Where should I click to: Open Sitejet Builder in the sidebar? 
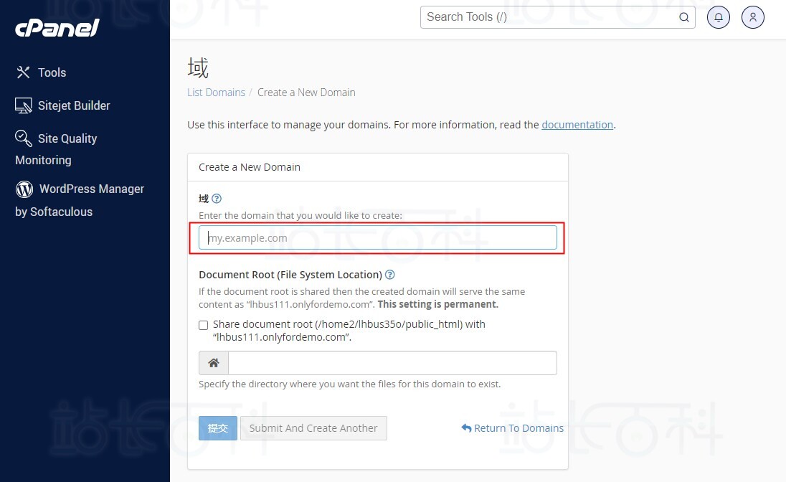63,105
